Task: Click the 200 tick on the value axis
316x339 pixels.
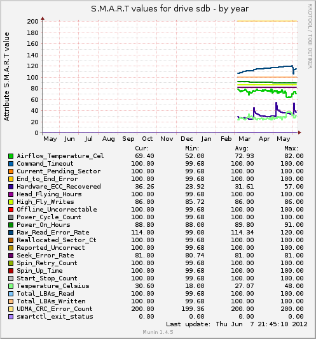Action: [x=33, y=22]
